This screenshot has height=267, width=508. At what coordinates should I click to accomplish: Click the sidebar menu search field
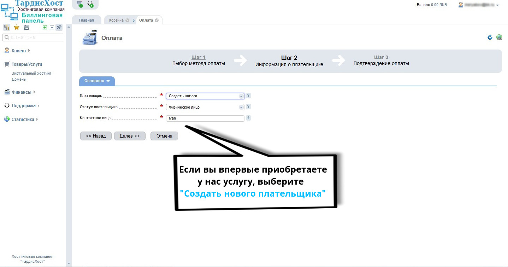[33, 37]
